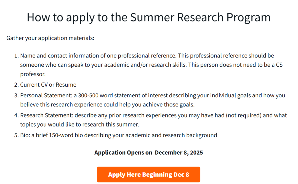Click the list number '4.' marker
This screenshot has height=184, width=298.
point(16,116)
